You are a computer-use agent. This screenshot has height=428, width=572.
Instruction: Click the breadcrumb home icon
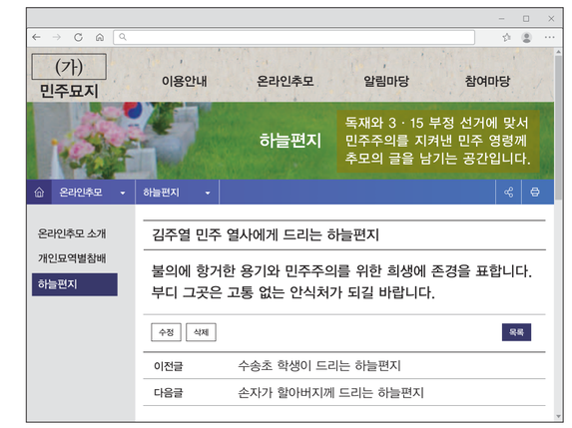(x=39, y=193)
